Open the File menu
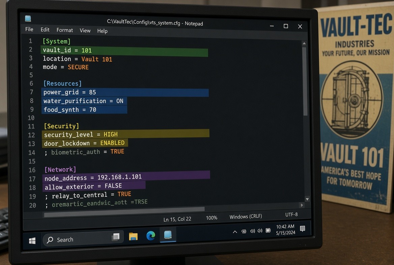This screenshot has width=394, height=265. point(29,29)
